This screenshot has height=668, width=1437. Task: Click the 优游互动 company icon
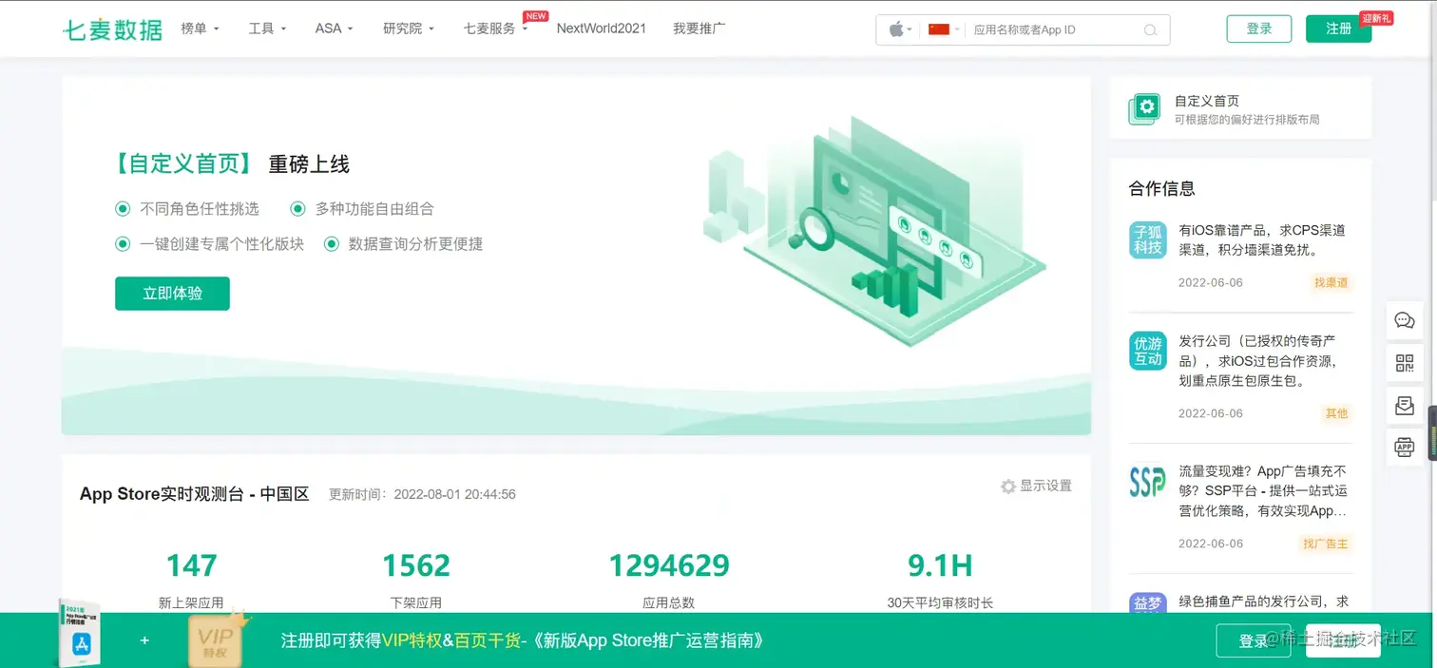click(1147, 351)
